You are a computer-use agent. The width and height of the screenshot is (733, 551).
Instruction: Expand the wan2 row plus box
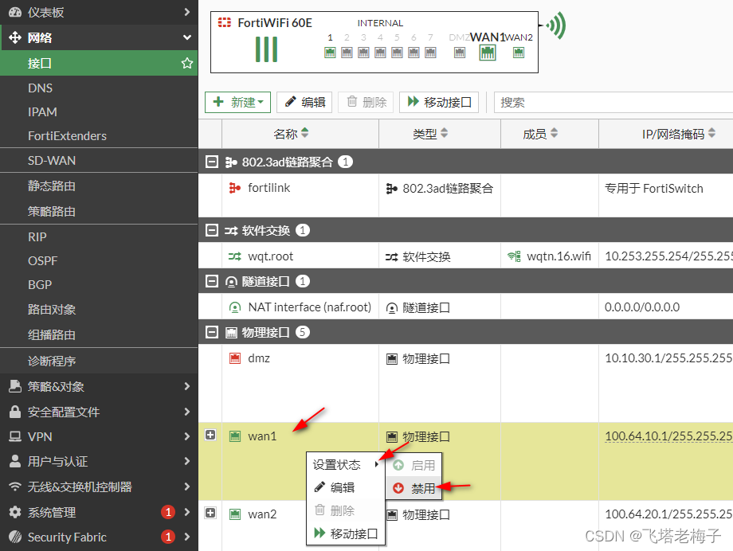pyautogui.click(x=210, y=513)
